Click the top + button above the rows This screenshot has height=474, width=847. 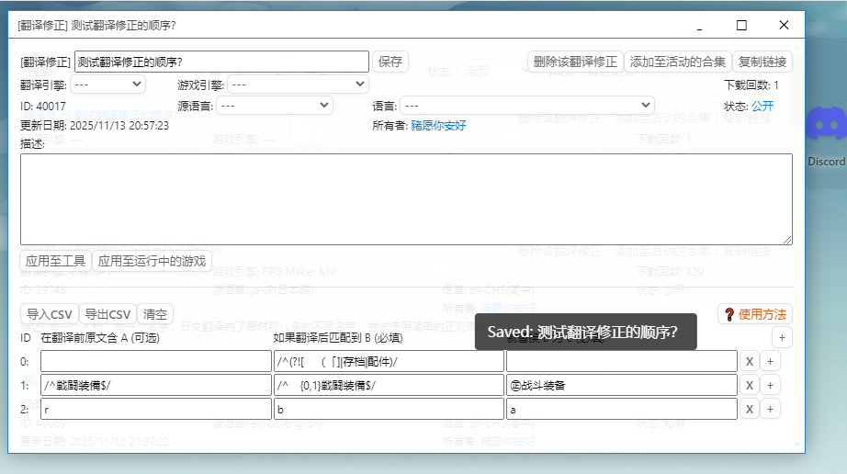click(781, 337)
